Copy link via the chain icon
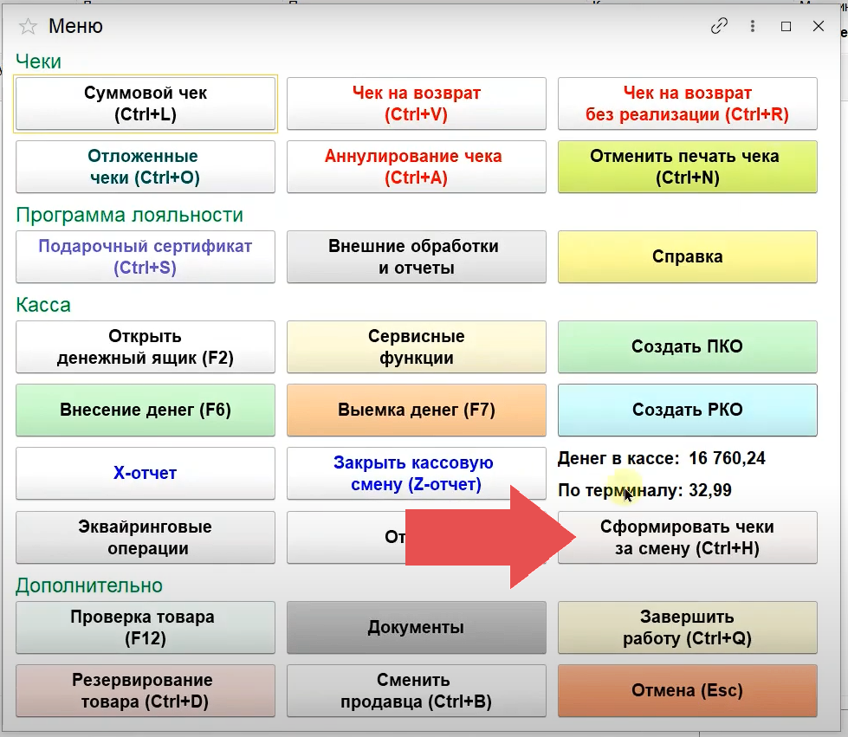Image resolution: width=848 pixels, height=737 pixels. pyautogui.click(x=719, y=26)
